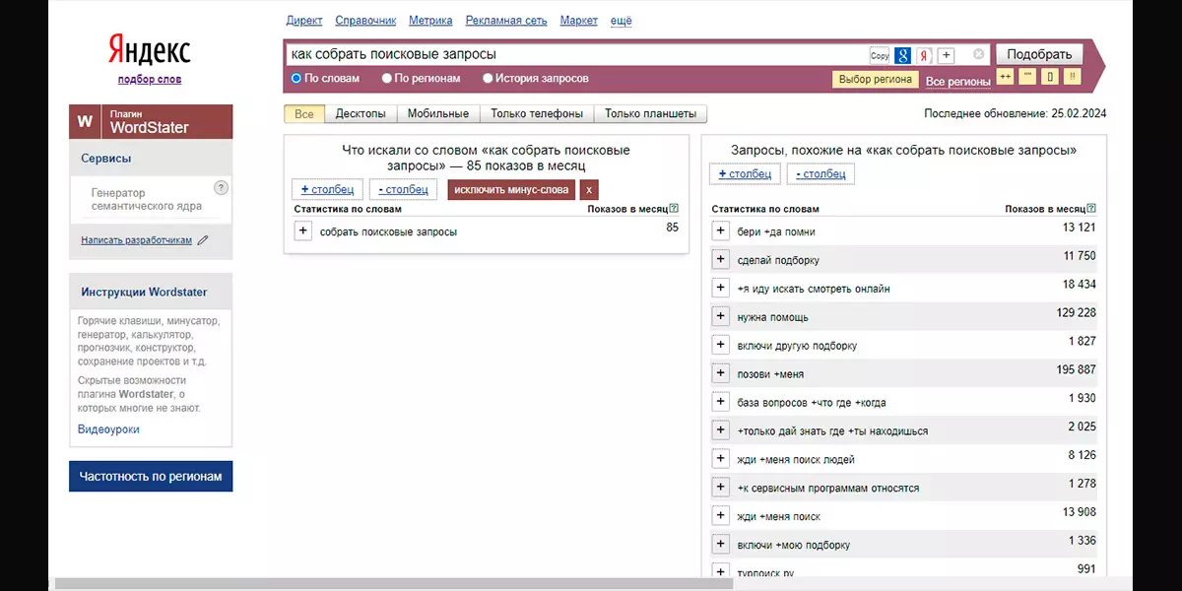
Task: Click the Подобрать button
Action: (1039, 54)
